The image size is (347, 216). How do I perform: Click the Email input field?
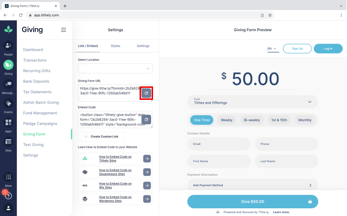(x=219, y=144)
